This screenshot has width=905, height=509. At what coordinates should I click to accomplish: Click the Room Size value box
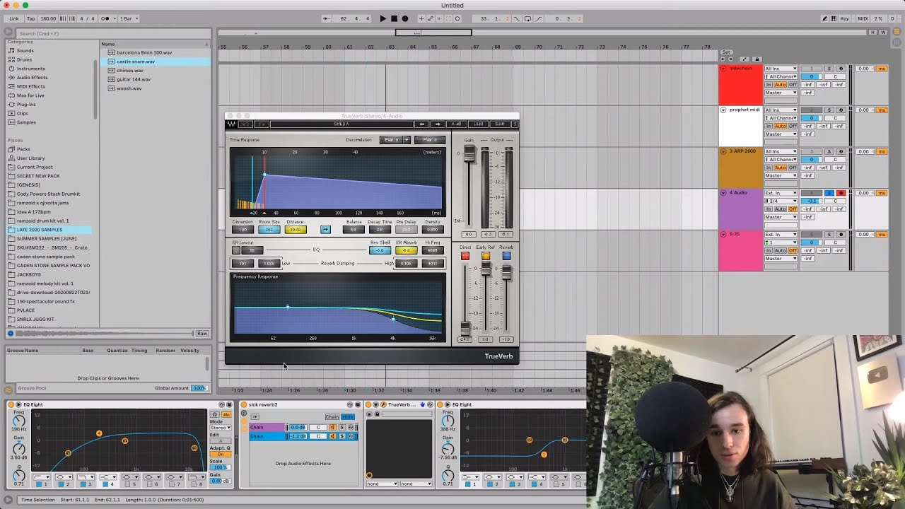(269, 230)
